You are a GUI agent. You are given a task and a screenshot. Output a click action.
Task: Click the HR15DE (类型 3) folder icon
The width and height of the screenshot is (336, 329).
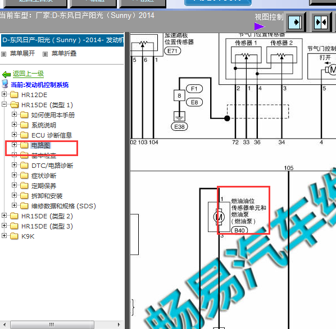tap(14, 226)
